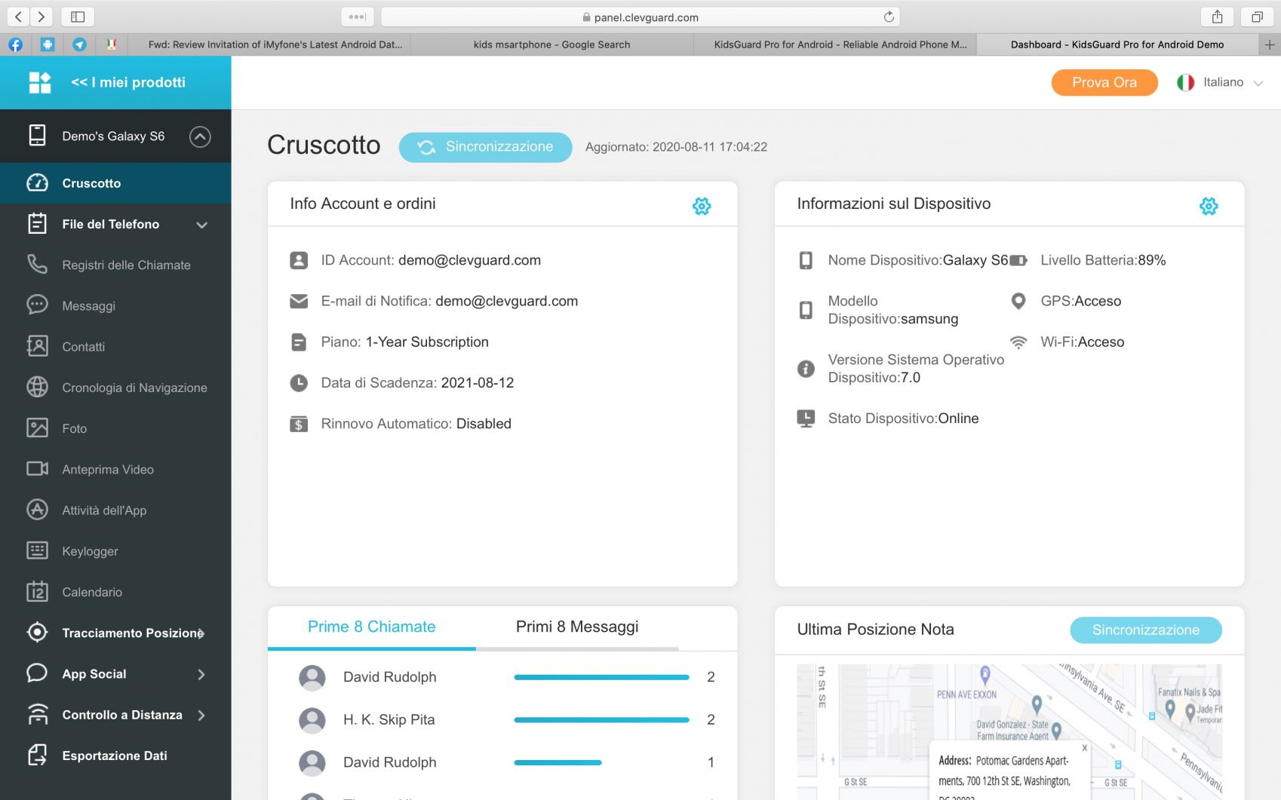
Task: Click the orange Prova Ora button
Action: tap(1104, 82)
